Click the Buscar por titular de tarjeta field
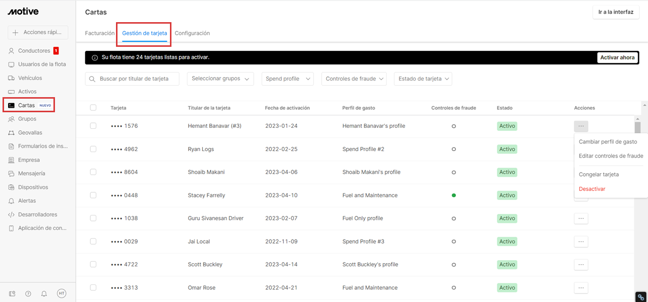Viewport: 648px width, 302px height. pos(133,79)
